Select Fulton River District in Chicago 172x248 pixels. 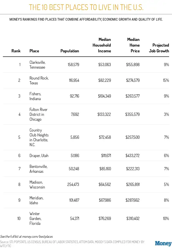click(x=38, y=114)
